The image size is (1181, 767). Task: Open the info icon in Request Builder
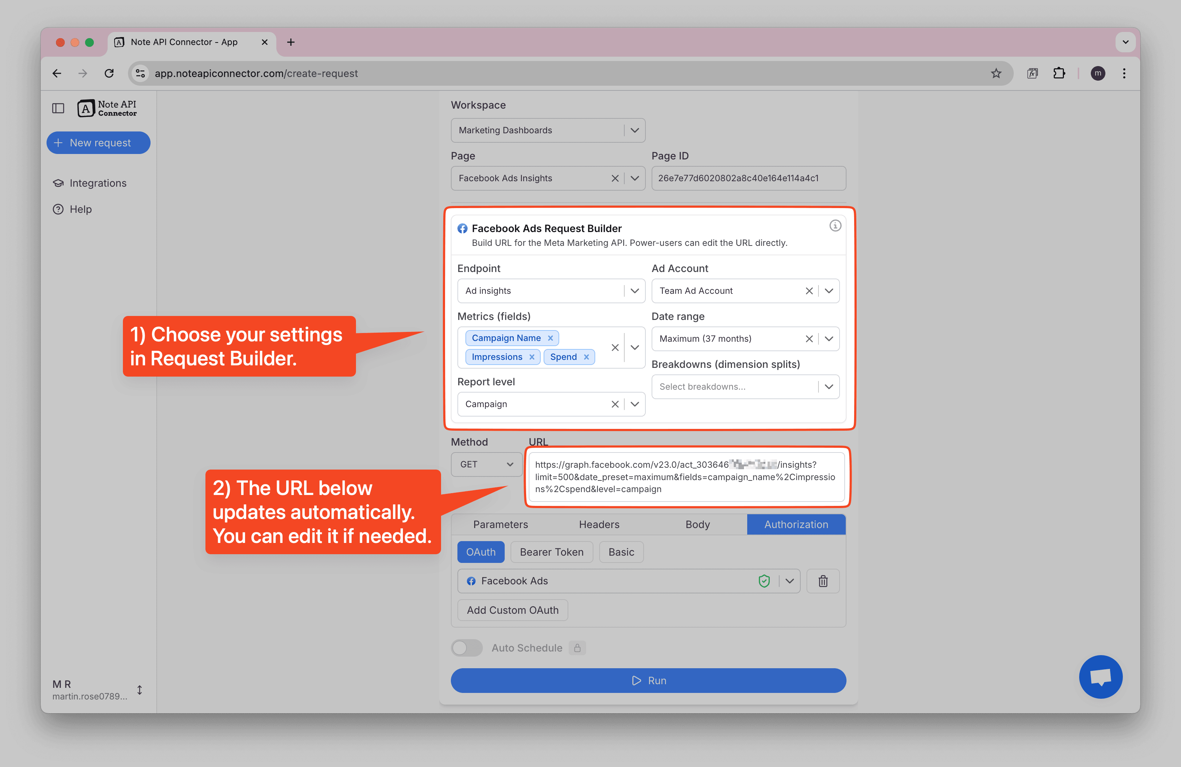[835, 226]
